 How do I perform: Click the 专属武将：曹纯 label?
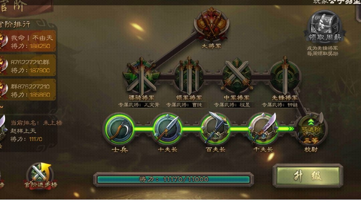[184, 105]
